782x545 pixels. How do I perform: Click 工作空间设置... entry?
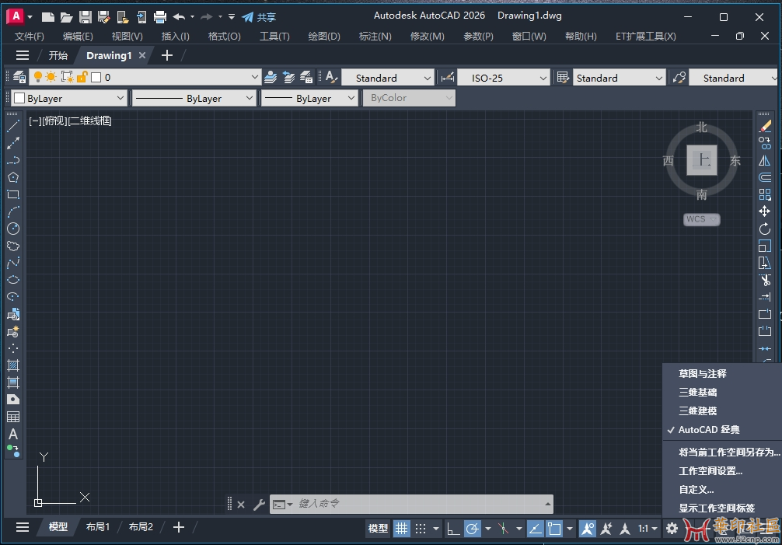[710, 470]
